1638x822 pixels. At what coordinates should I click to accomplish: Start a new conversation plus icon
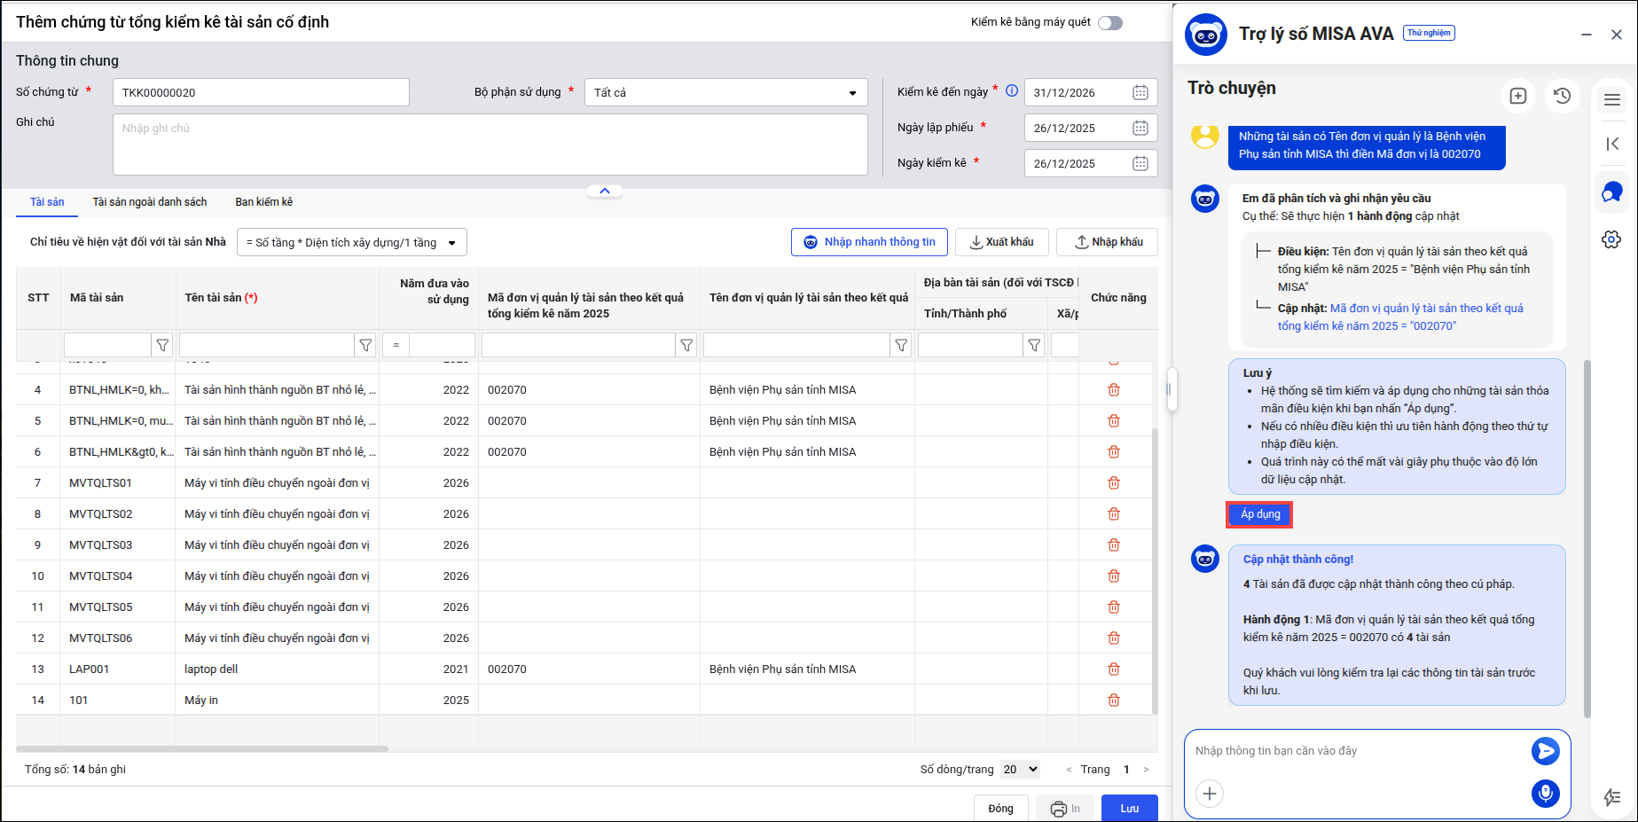coord(1517,96)
